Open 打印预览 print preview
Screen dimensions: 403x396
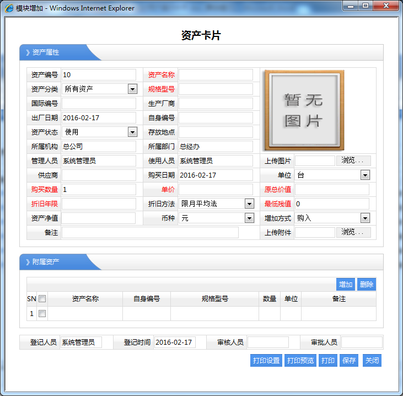pyautogui.click(x=300, y=361)
